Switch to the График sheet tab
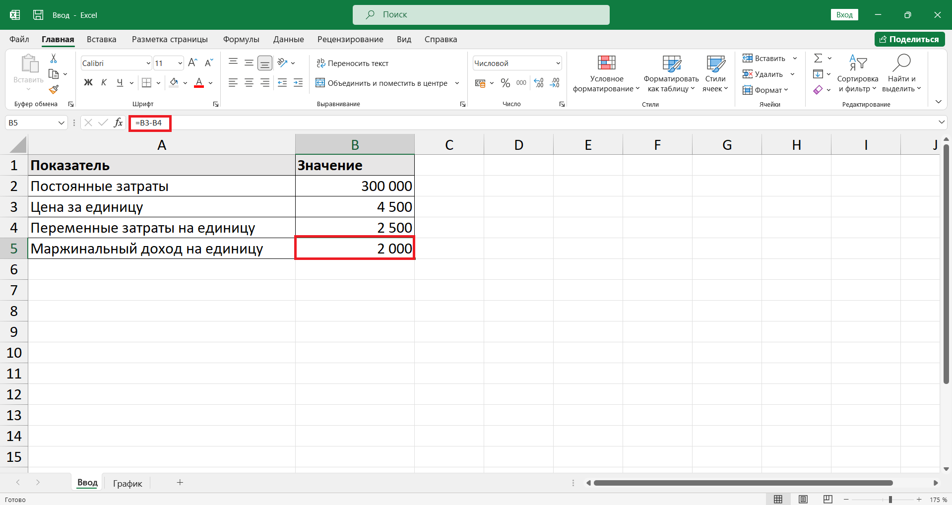The image size is (952, 505). point(127,483)
